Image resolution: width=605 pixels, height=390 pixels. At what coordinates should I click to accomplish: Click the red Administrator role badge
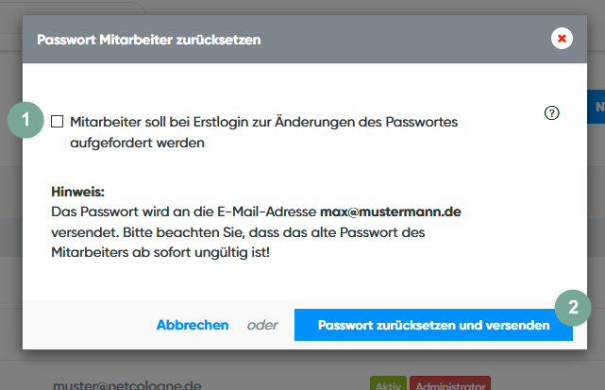pyautogui.click(x=450, y=384)
